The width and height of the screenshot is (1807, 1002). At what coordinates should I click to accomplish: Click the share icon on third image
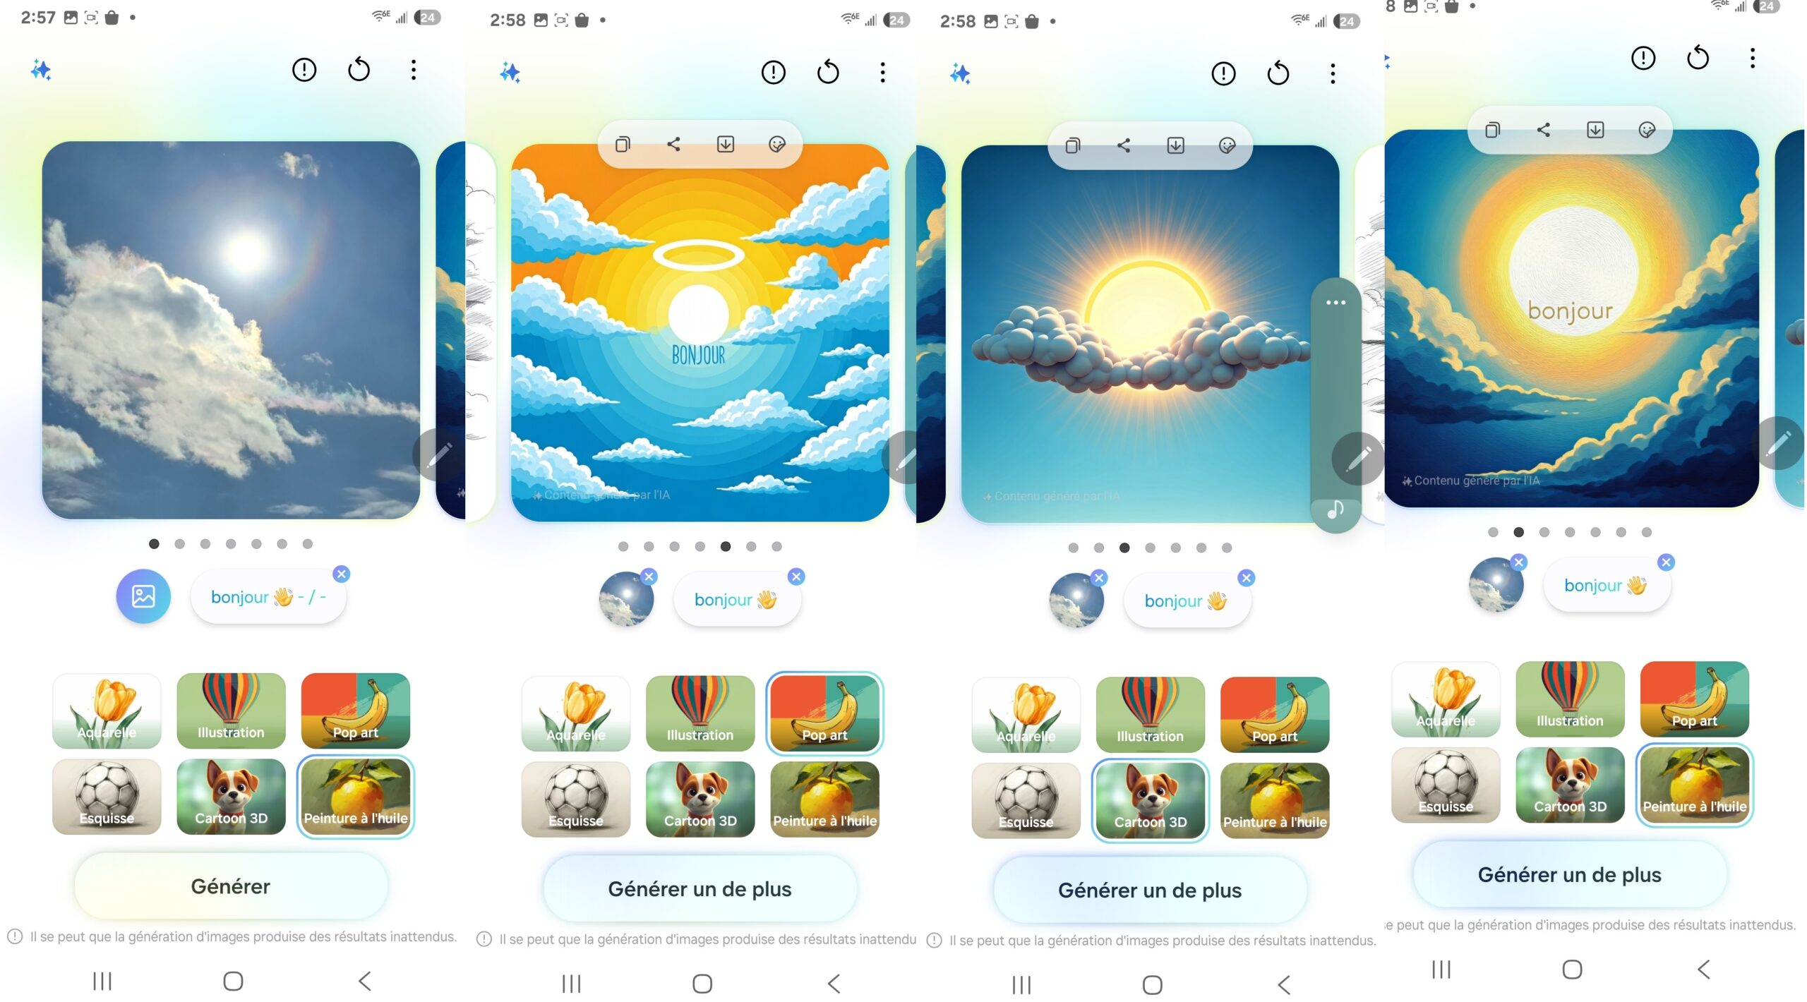coord(1124,145)
